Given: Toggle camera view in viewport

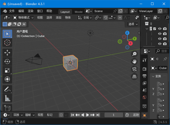Looking at the screenshot, I should [135, 69].
